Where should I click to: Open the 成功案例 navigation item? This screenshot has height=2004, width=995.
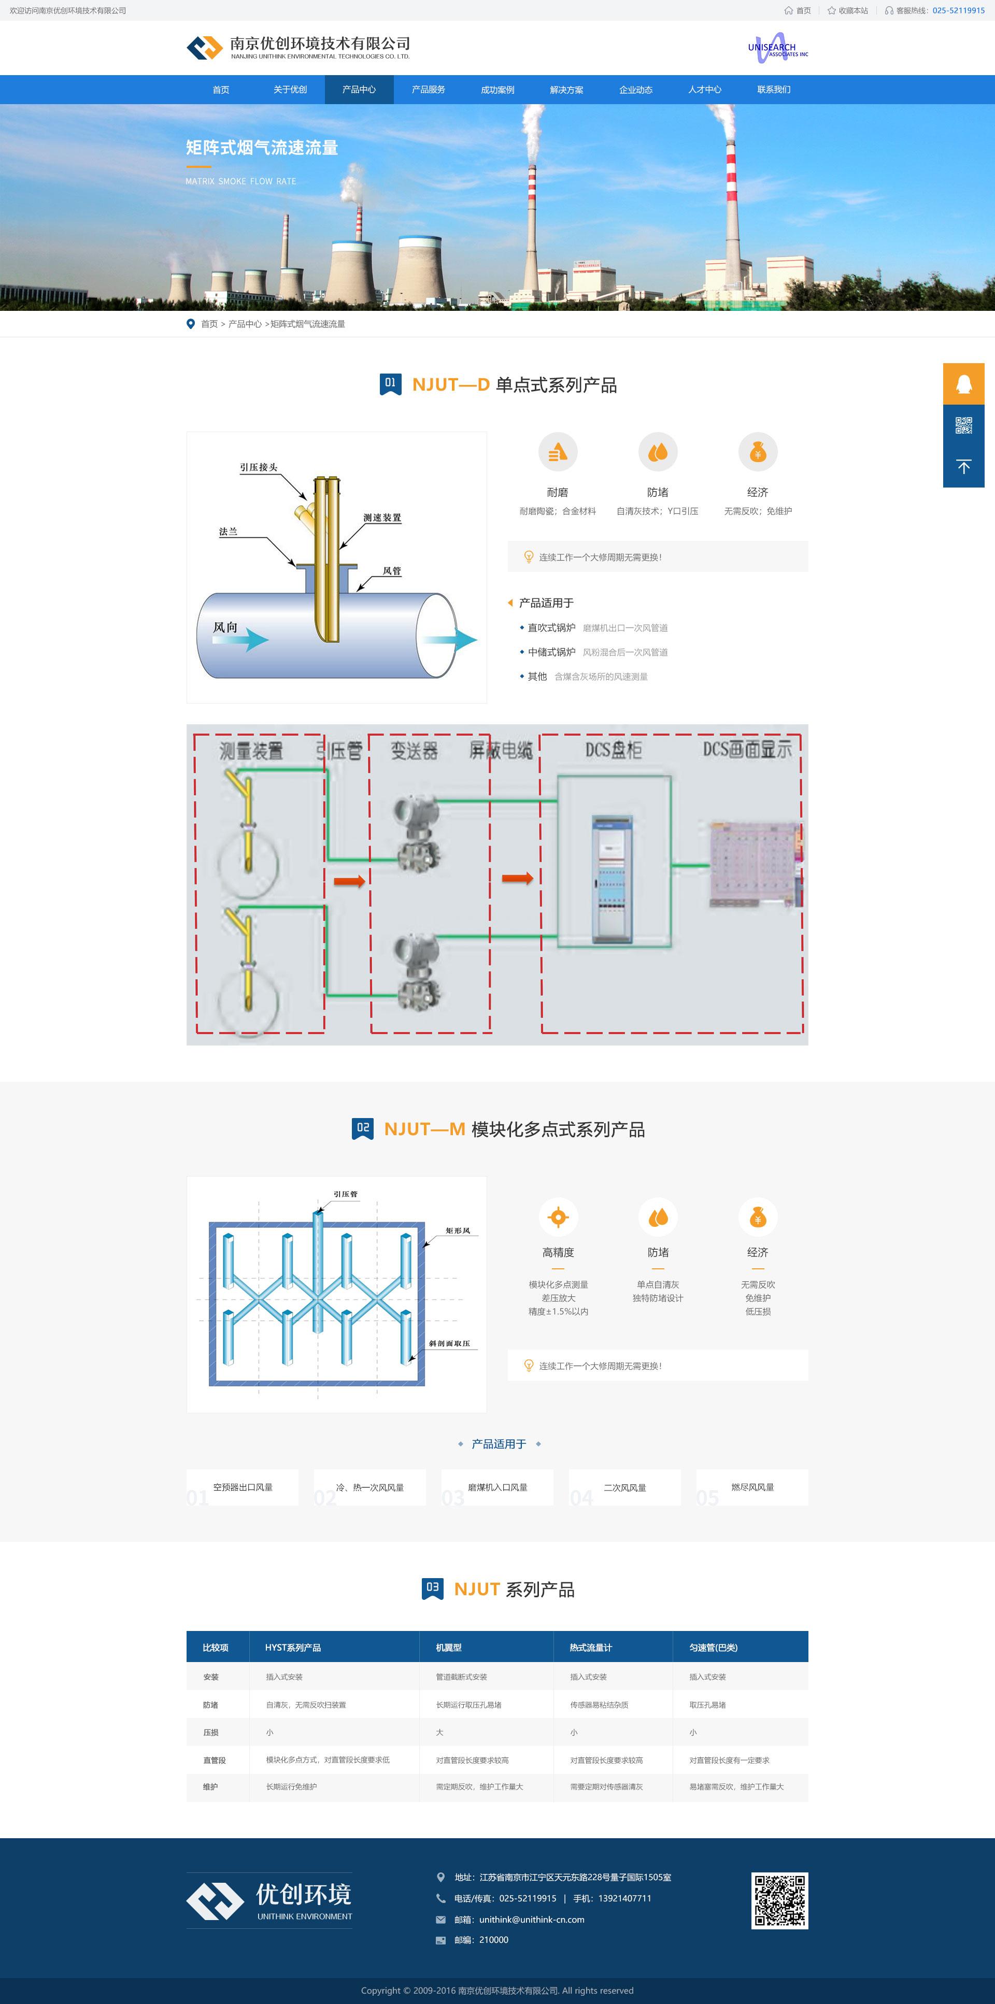click(497, 90)
